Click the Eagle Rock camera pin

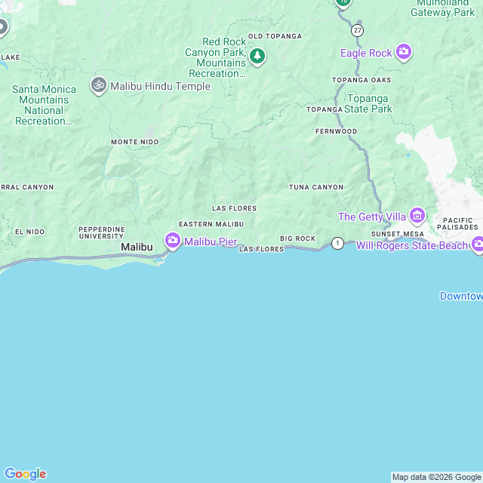[x=404, y=52]
